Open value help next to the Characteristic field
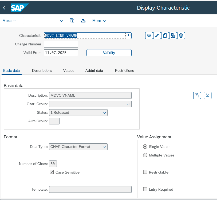 coord(129,36)
